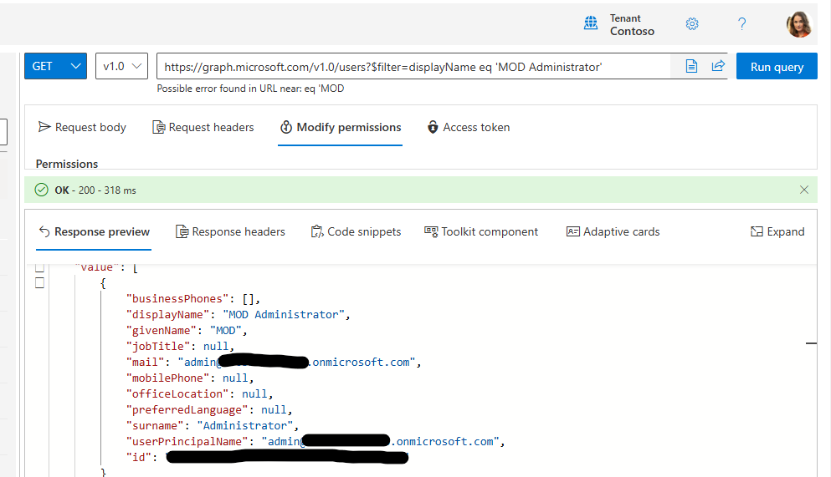Click the Modify permissions key icon
This screenshot has width=831, height=477.
[286, 127]
